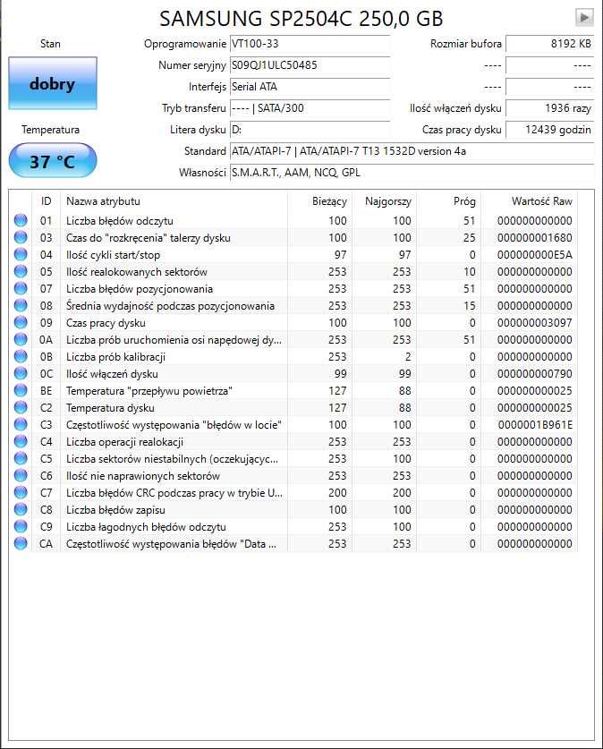The width and height of the screenshot is (603, 749).
Task: Select 'Temperatura "przepływu powietrza"' row
Action: point(149,391)
